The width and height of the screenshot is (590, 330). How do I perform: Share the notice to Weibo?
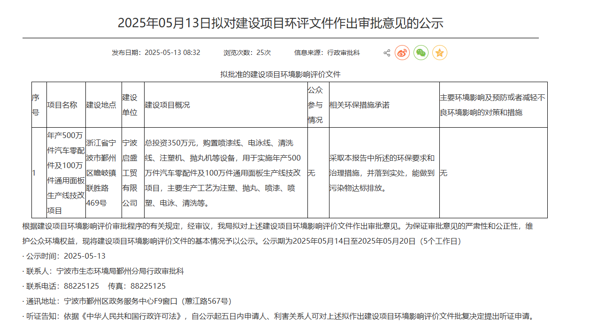(x=402, y=53)
